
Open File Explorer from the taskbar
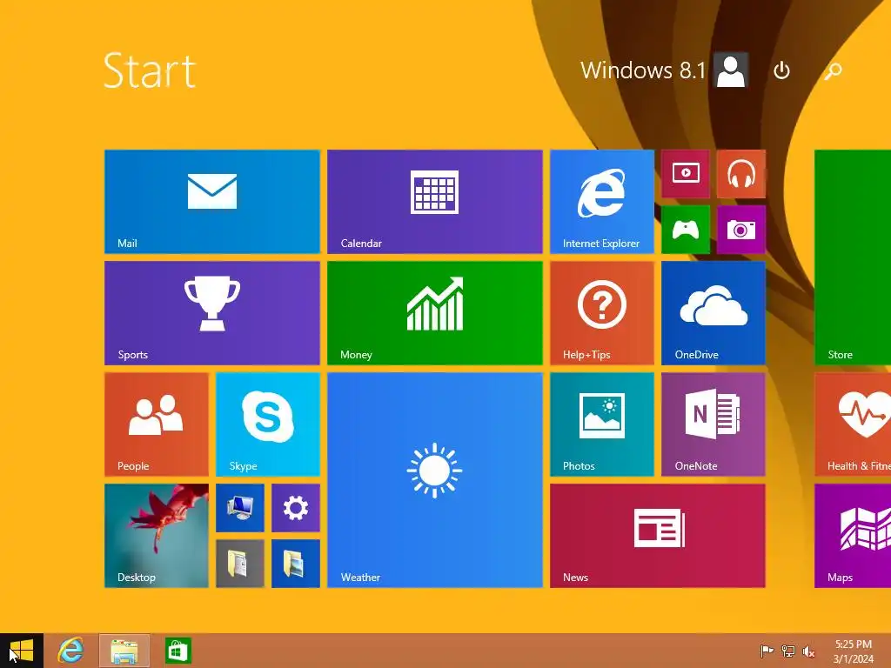[124, 651]
